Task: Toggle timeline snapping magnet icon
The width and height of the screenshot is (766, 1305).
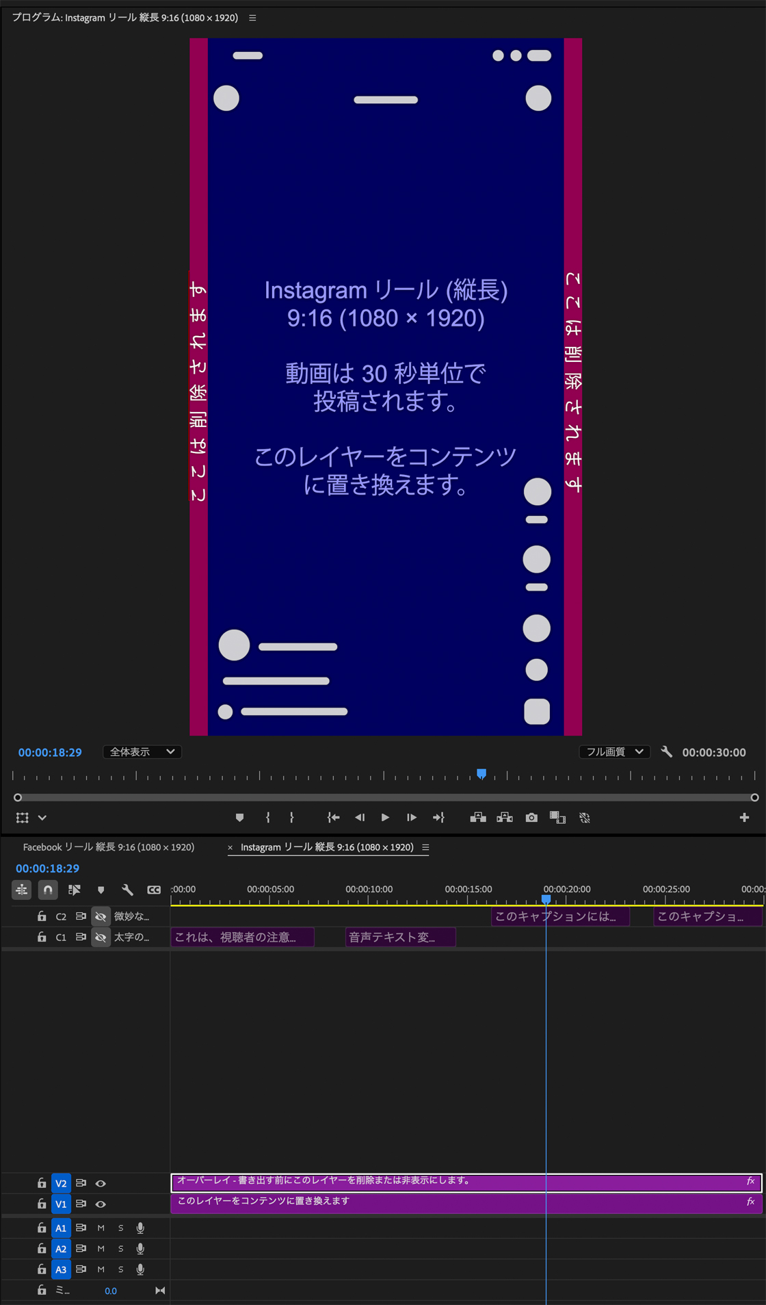Action: pyautogui.click(x=48, y=890)
